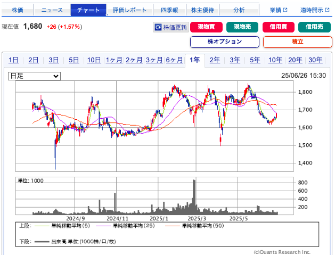The width and height of the screenshot is (335, 255).
Task: Click the 2024/9 date axis label
Action: pos(76,218)
